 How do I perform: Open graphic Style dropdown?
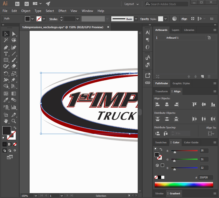coord(165,19)
